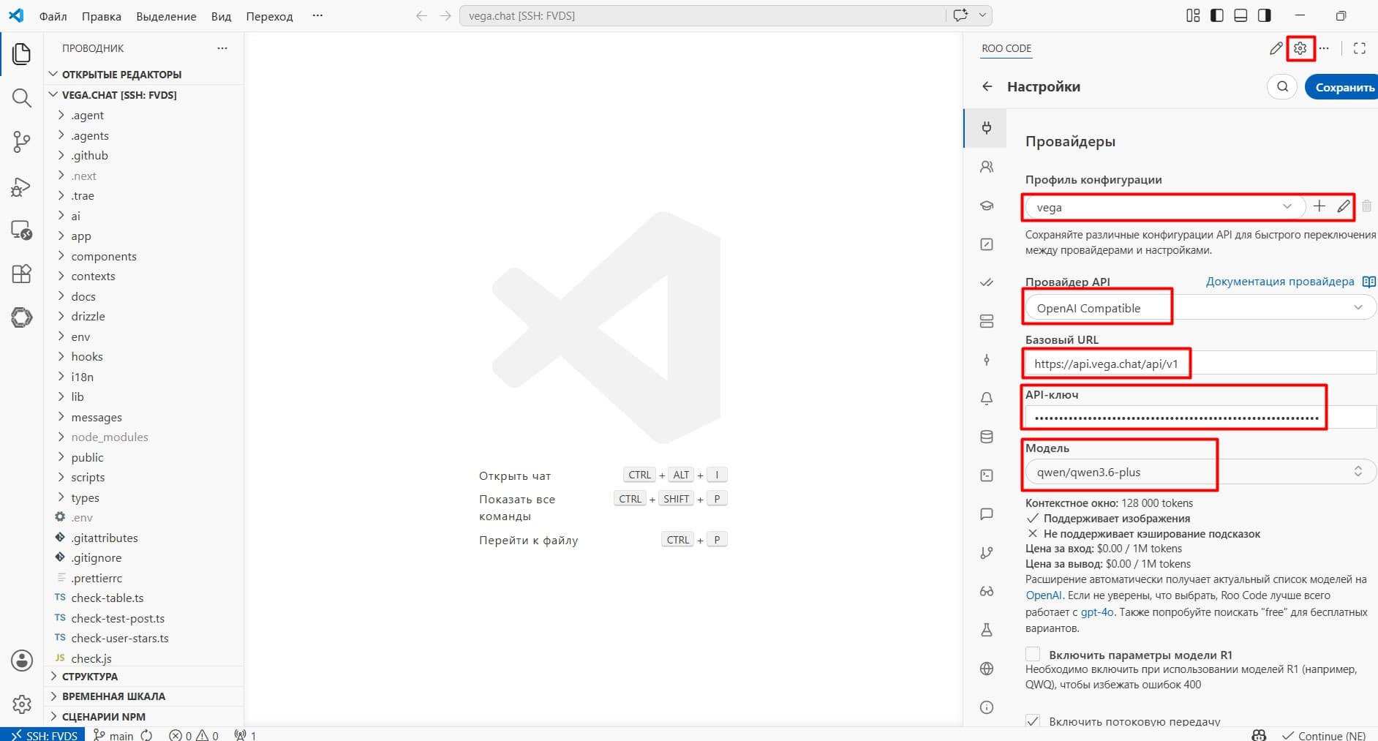Viewport: 1378px width, 741px height.
Task: Click the Search icon in activity bar
Action: coord(21,98)
